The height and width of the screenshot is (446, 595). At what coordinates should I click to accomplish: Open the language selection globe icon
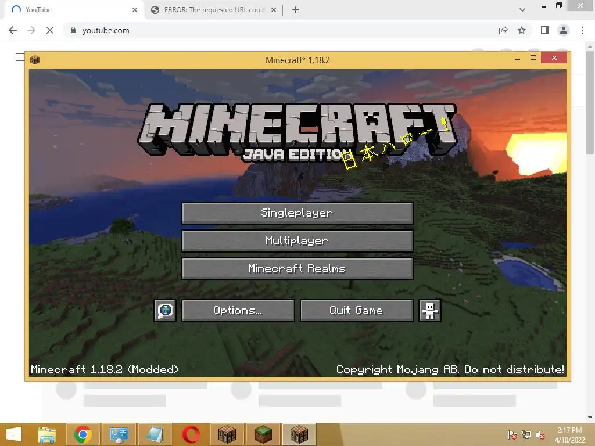pyautogui.click(x=165, y=311)
